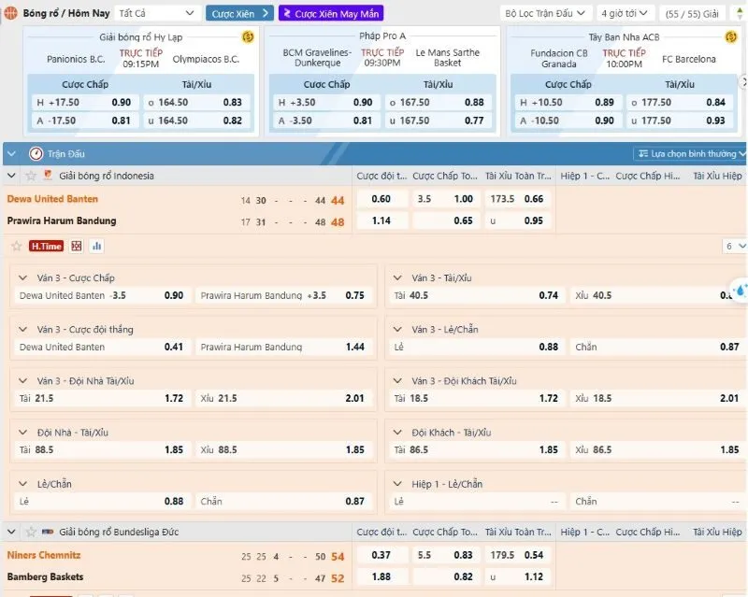Star the Dewa United Banten match
Image resolution: width=748 pixels, height=597 pixels.
point(16,246)
